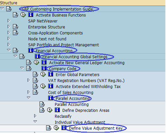This screenshot has height=134, width=166.
Task: Click document icon beside Enter Global Parameters
Action: click(36, 74)
